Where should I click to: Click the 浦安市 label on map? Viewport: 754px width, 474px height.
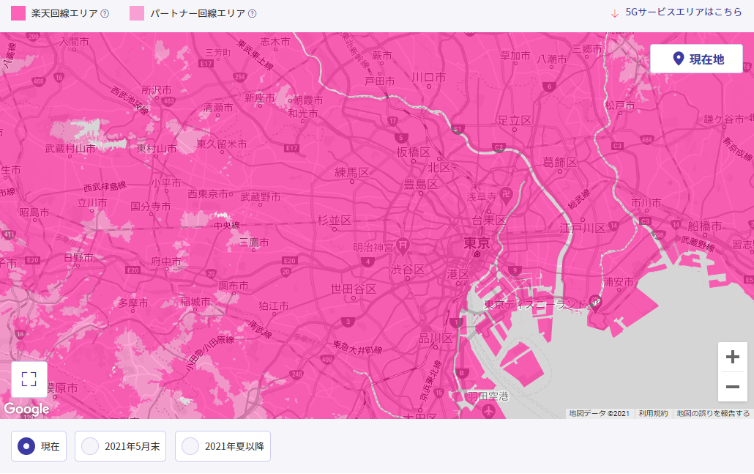tap(619, 282)
